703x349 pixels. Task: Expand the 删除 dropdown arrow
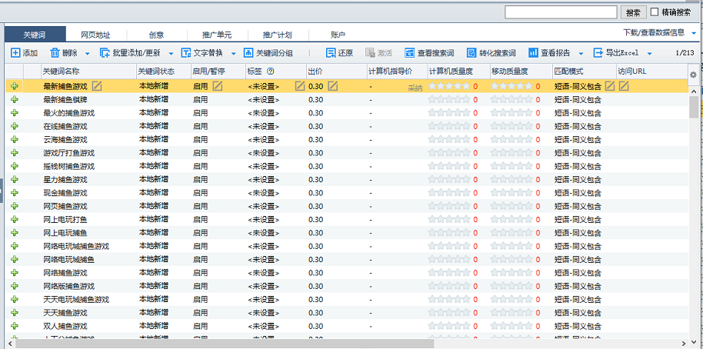pyautogui.click(x=87, y=54)
